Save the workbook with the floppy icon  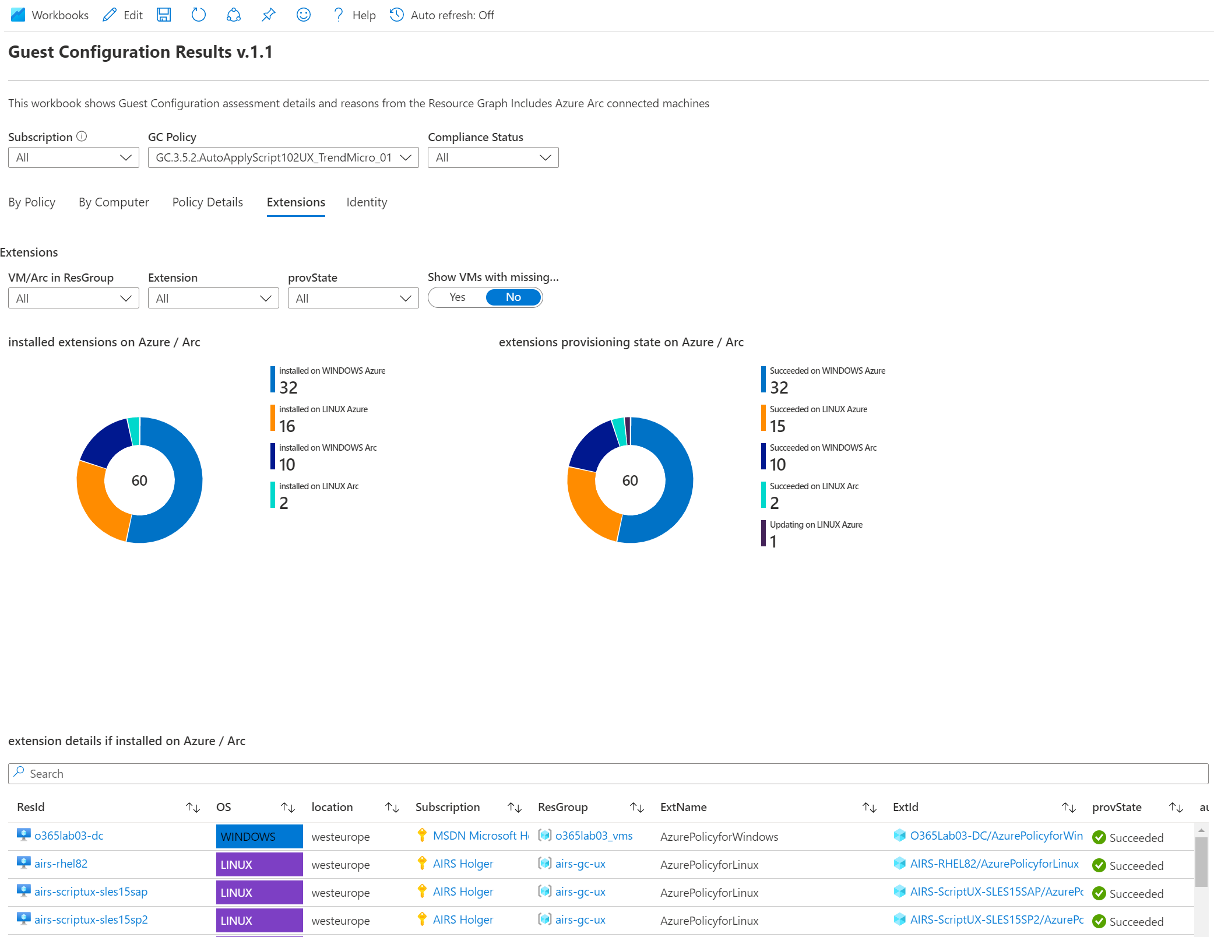coord(164,15)
